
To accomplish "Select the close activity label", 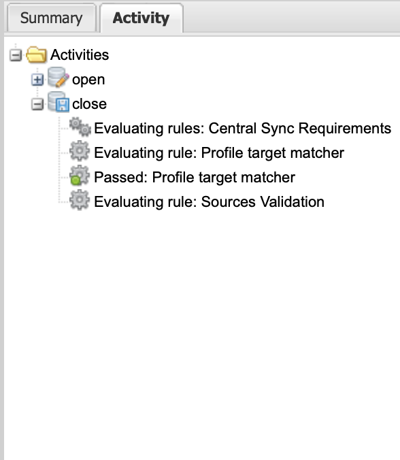I will coord(89,104).
